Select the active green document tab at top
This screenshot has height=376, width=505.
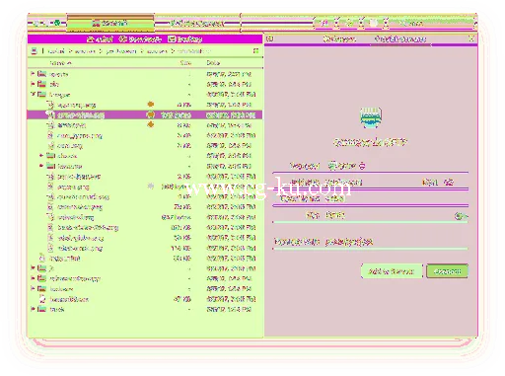coord(110,23)
